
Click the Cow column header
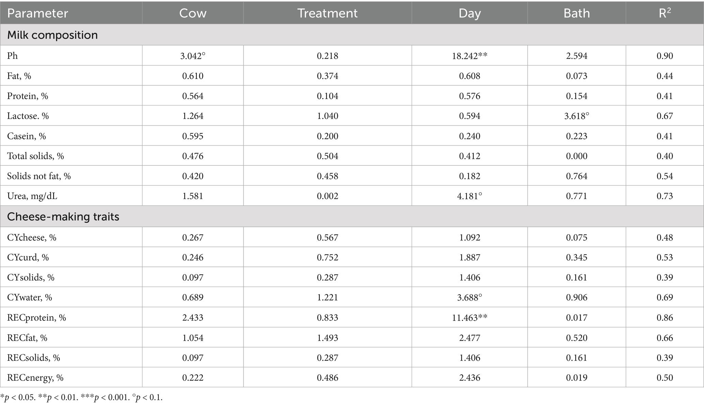[x=193, y=13]
